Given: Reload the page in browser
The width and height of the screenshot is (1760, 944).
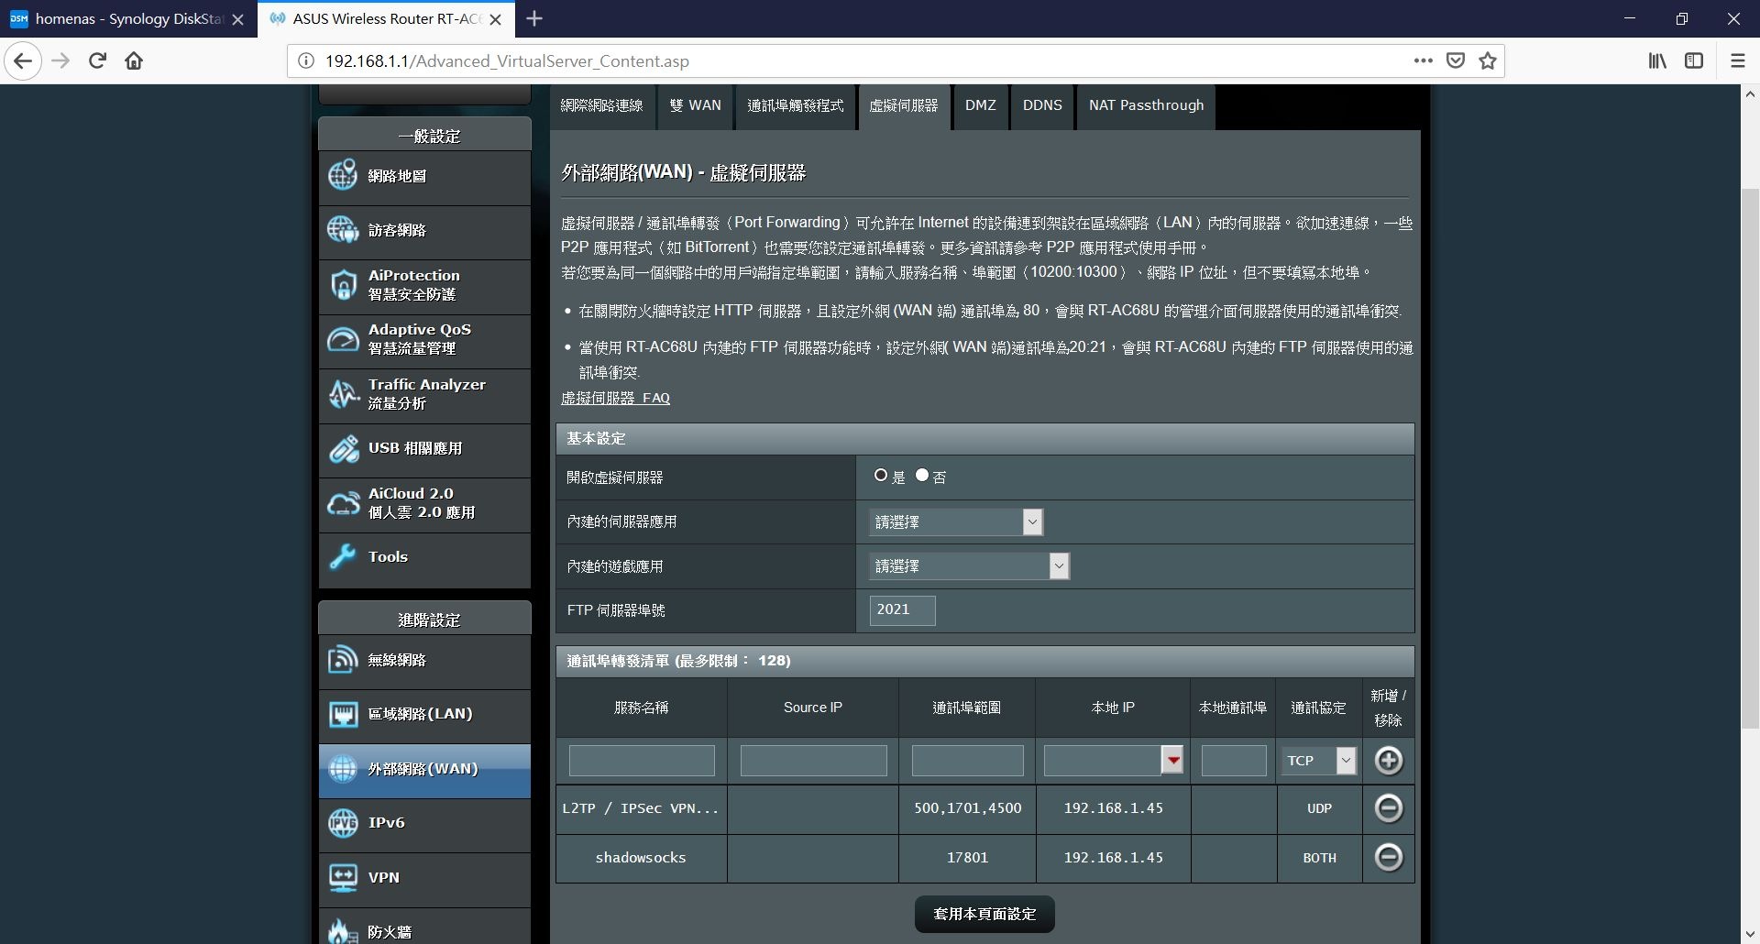Looking at the screenshot, I should pyautogui.click(x=97, y=60).
